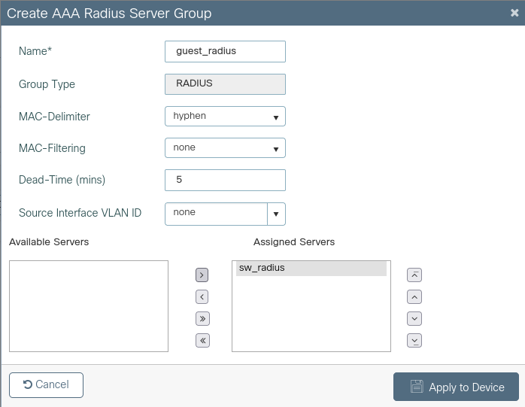Click the Cancel button

coord(46,385)
